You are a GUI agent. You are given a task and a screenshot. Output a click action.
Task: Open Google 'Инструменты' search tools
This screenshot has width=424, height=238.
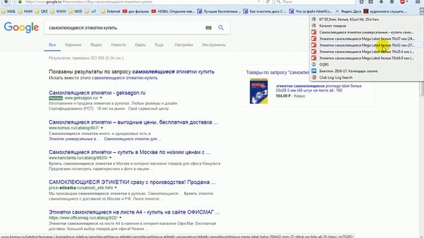[x=213, y=45]
